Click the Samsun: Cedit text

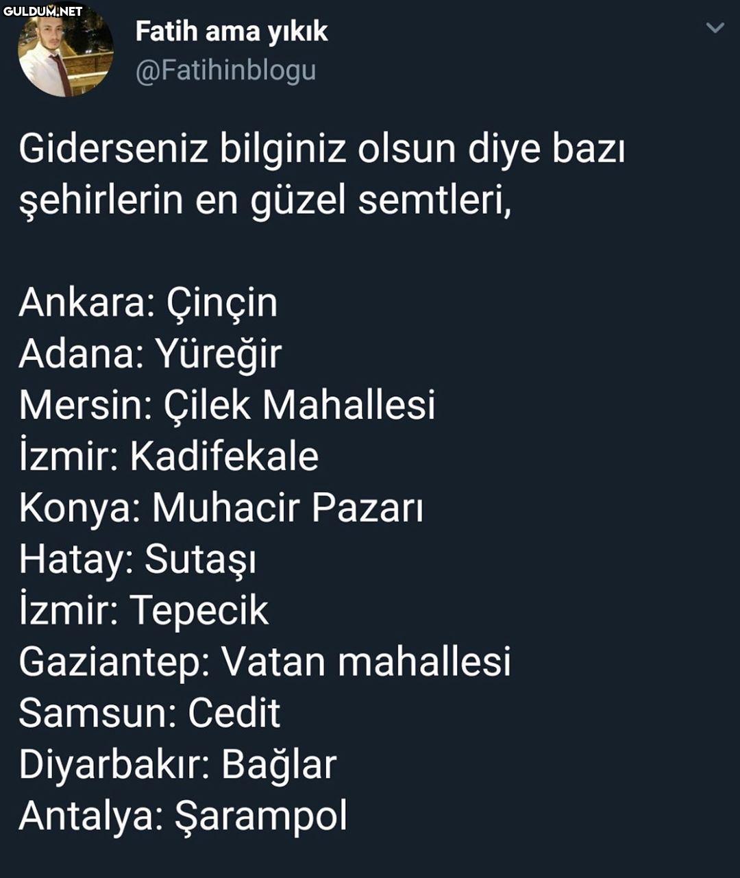point(149,713)
